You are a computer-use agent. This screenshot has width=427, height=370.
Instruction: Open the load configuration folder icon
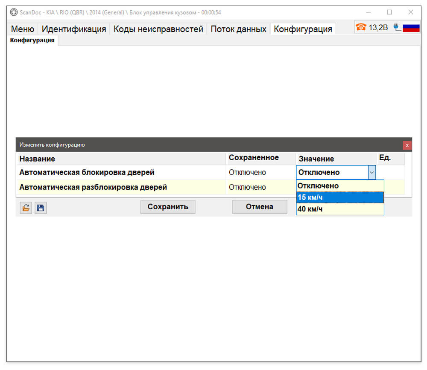(x=26, y=208)
